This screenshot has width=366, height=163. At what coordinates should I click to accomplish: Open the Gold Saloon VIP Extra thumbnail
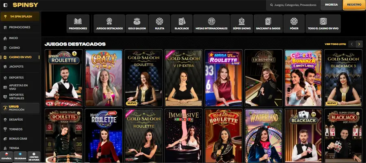(183, 78)
